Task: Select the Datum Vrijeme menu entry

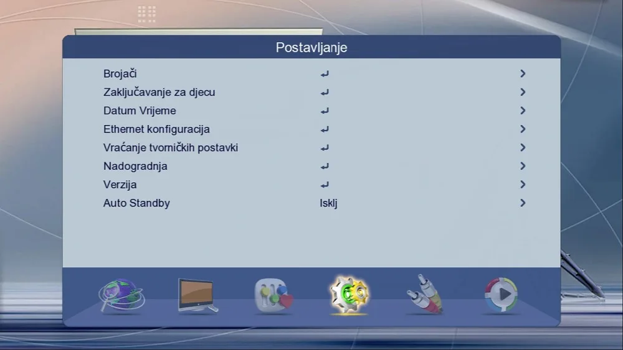Action: [x=140, y=111]
